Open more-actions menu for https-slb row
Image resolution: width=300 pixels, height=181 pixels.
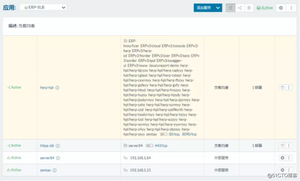(x=289, y=145)
